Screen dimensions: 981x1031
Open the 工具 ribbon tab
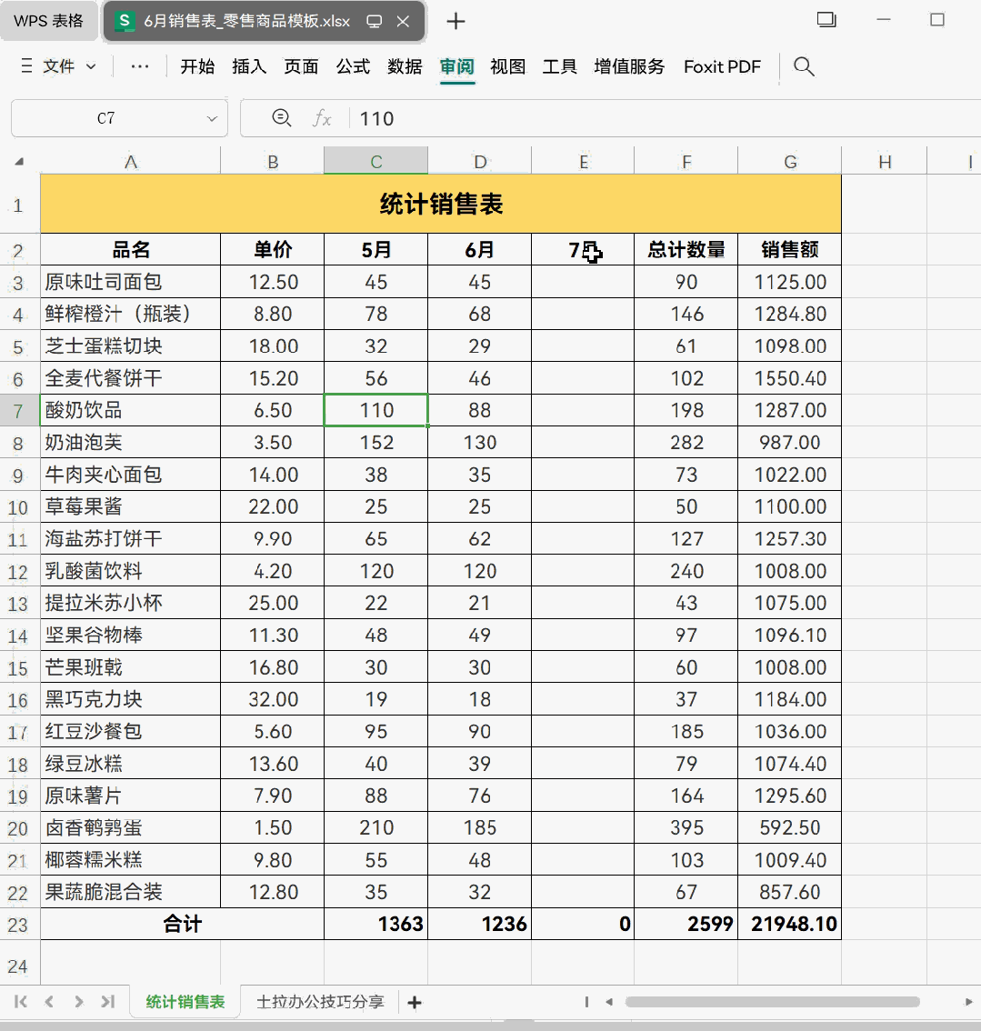[559, 66]
